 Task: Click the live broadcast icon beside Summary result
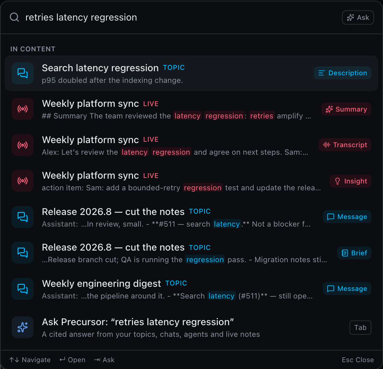pyautogui.click(x=23, y=109)
